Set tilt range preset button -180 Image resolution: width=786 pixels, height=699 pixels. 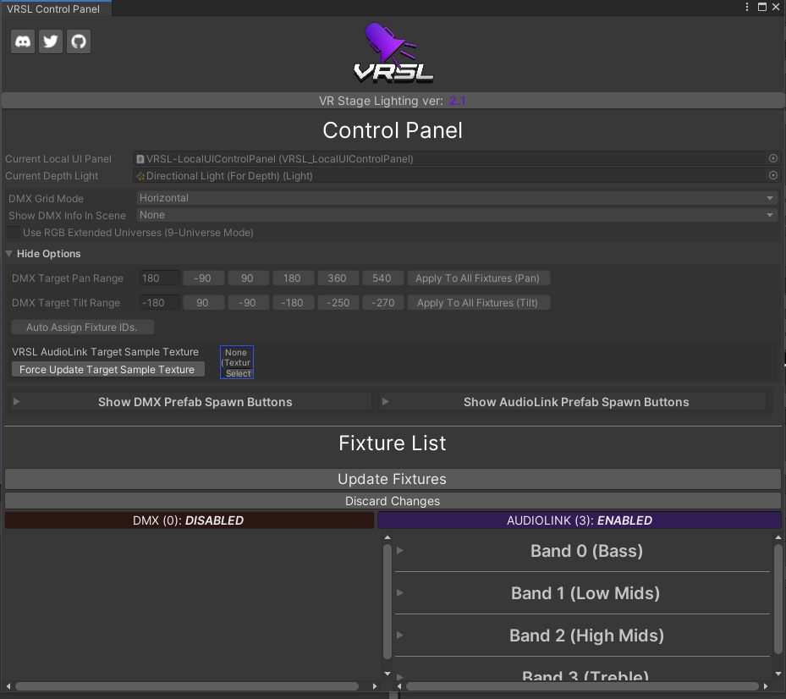click(x=293, y=303)
